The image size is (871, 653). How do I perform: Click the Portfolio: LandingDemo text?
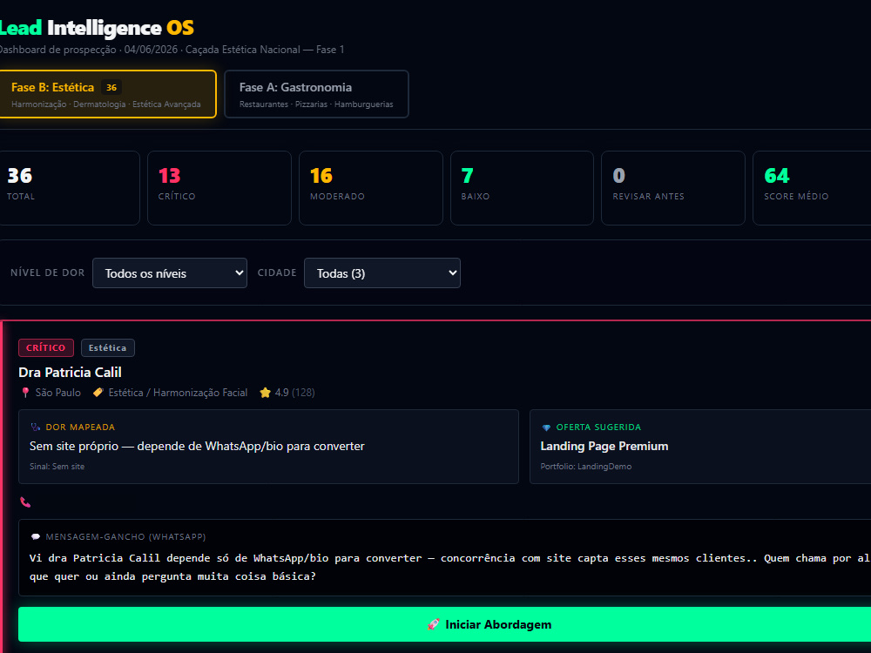pos(586,467)
